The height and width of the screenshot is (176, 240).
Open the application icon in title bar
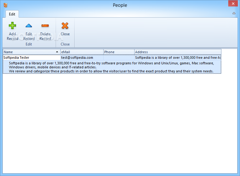[5, 5]
